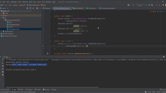The width and height of the screenshot is (166, 93).
Task: Expand the out folder
Action: 1,16
